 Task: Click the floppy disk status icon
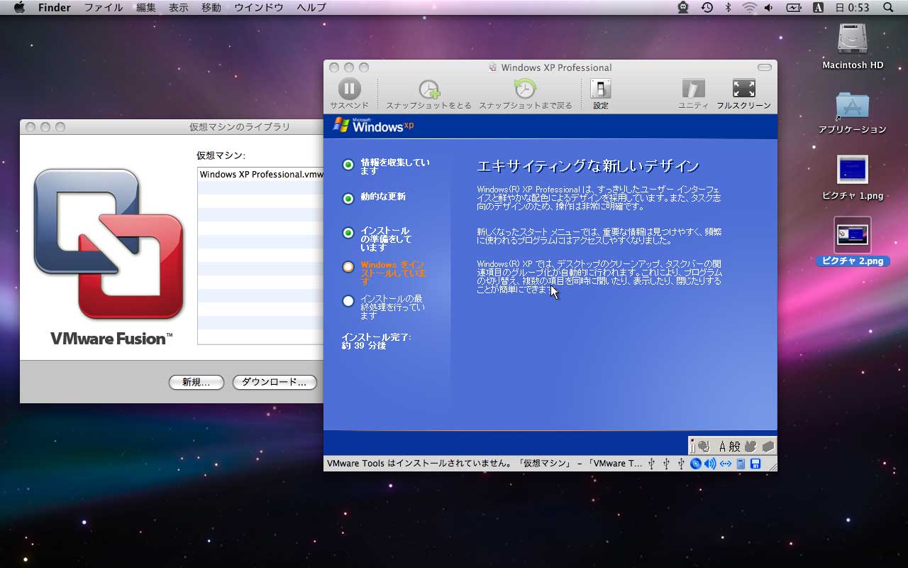coord(755,464)
